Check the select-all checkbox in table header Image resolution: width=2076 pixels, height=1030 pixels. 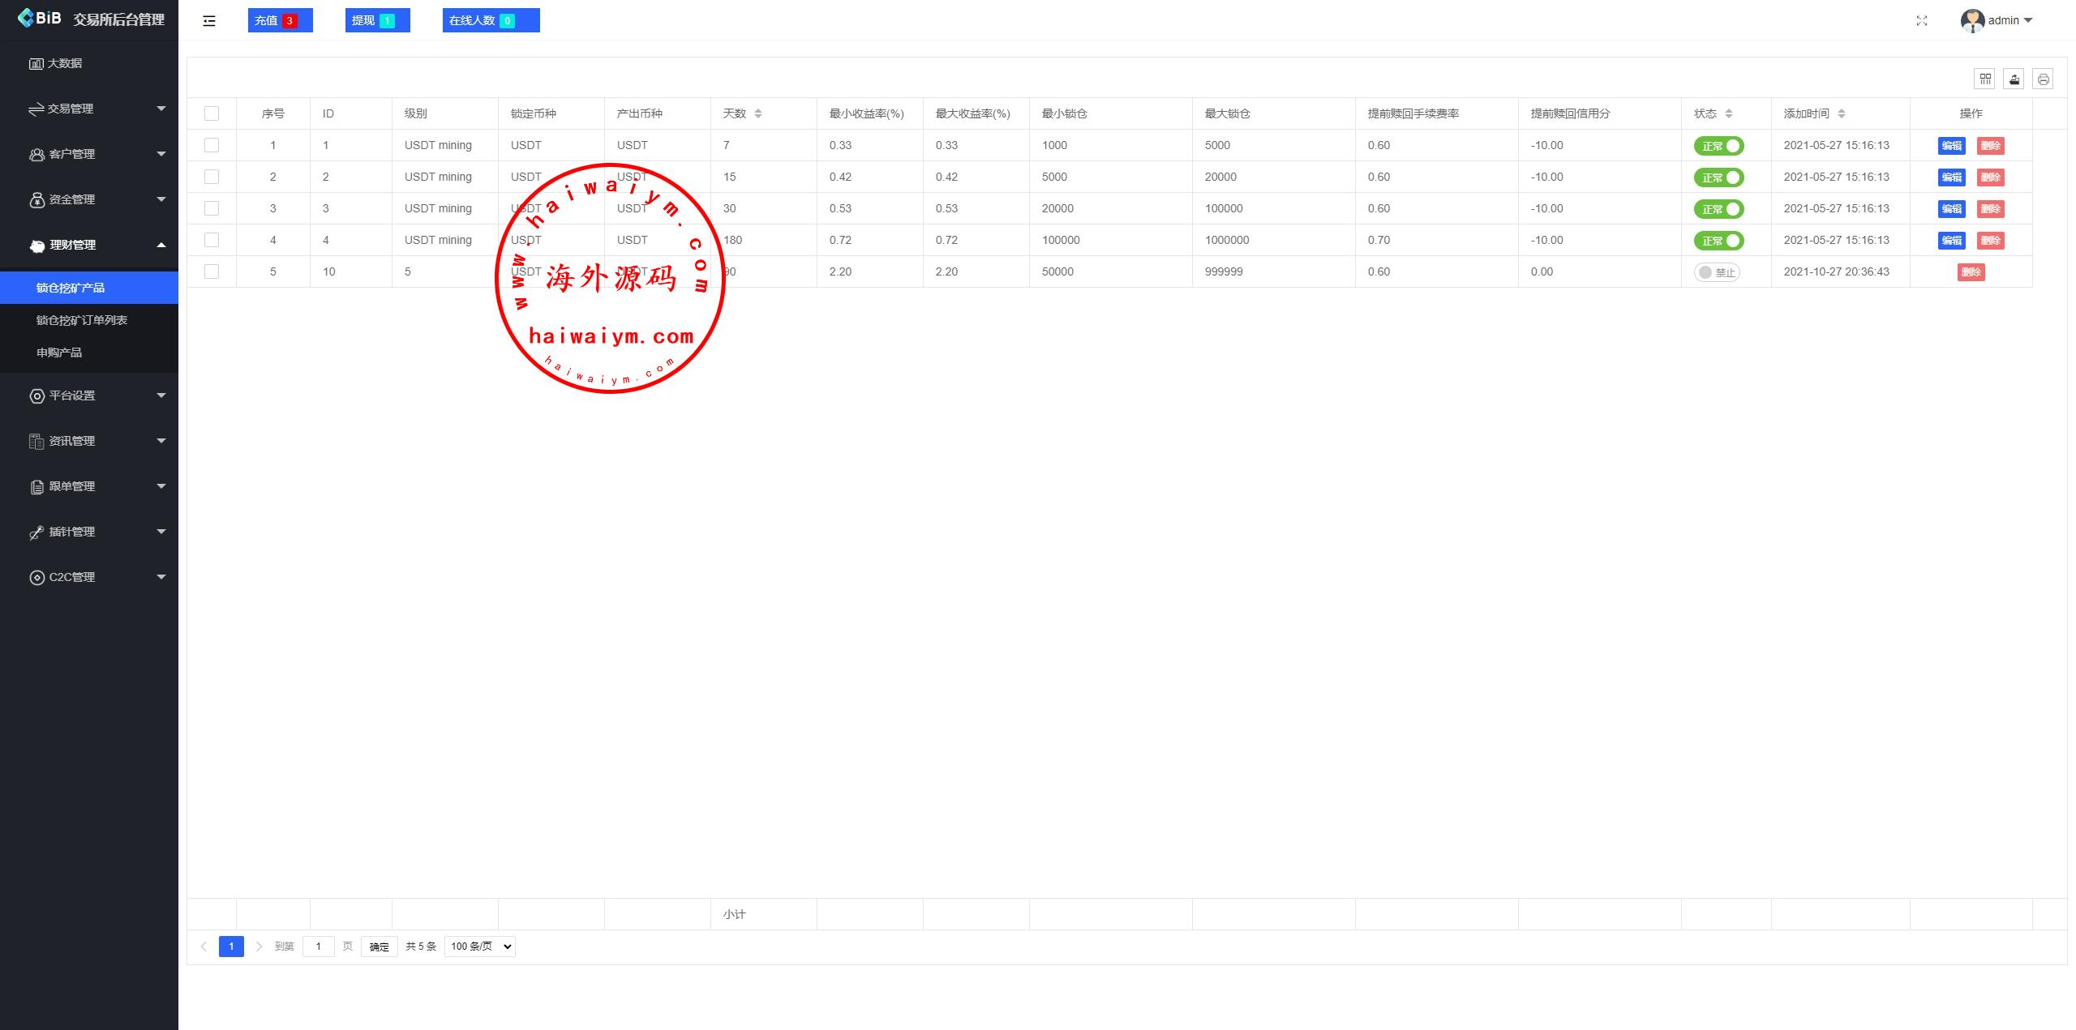click(x=212, y=113)
